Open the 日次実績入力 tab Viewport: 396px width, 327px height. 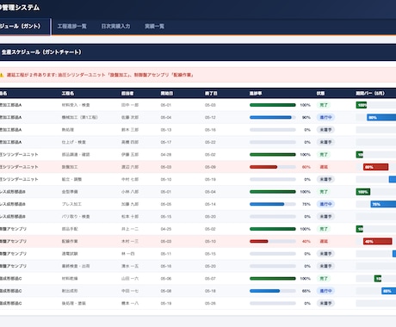pos(115,27)
